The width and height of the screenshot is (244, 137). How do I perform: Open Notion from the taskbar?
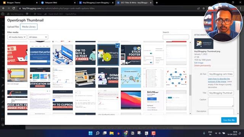coord(133,133)
